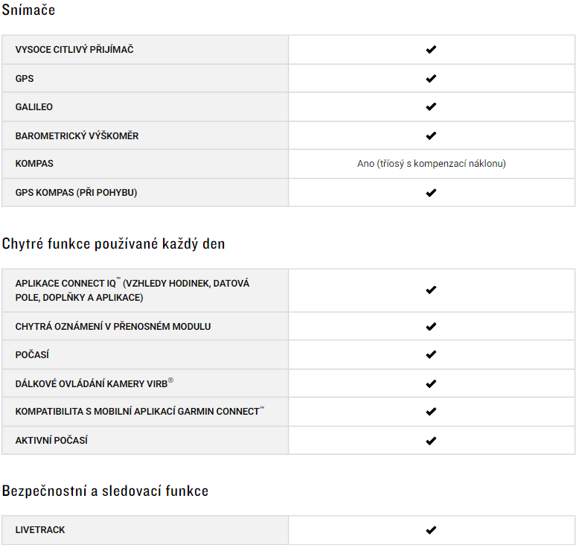Click the LiveTrack checkmark icon
The height and width of the screenshot is (545, 576).
pos(431,530)
